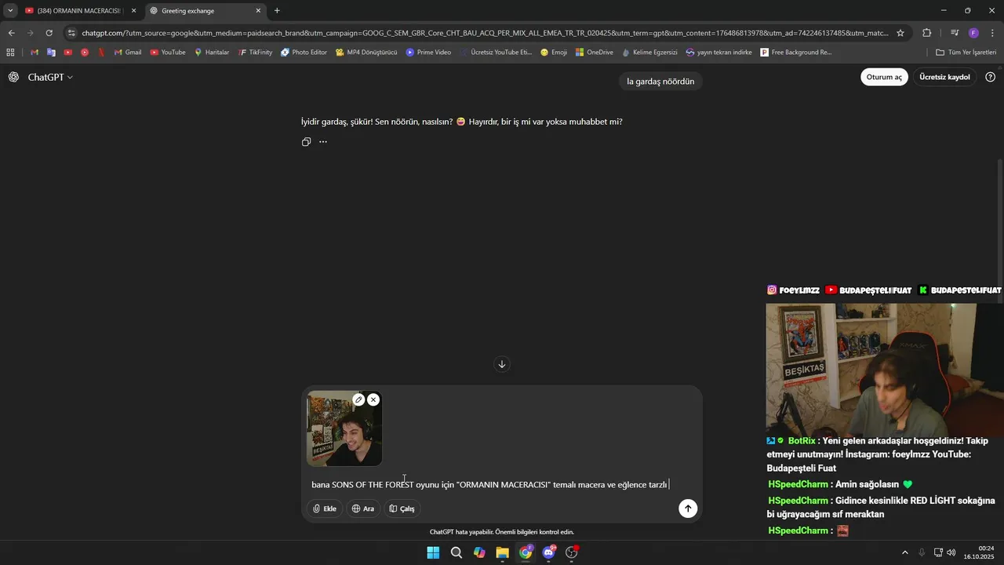1004x565 pixels.
Task: Open the Kelime Egzersizi bookmark
Action: pos(649,53)
